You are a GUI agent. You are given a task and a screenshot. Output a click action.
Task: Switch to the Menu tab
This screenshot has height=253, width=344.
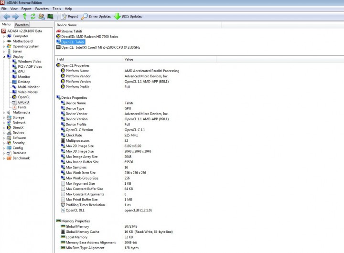click(x=6, y=24)
